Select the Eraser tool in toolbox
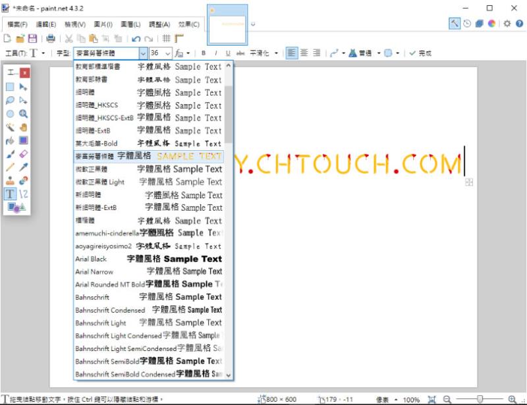Viewport: 527px width, 405px height. pos(23,154)
